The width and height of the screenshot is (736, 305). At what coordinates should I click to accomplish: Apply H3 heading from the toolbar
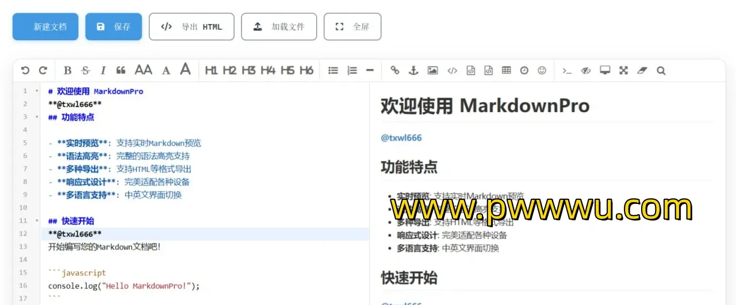point(248,71)
